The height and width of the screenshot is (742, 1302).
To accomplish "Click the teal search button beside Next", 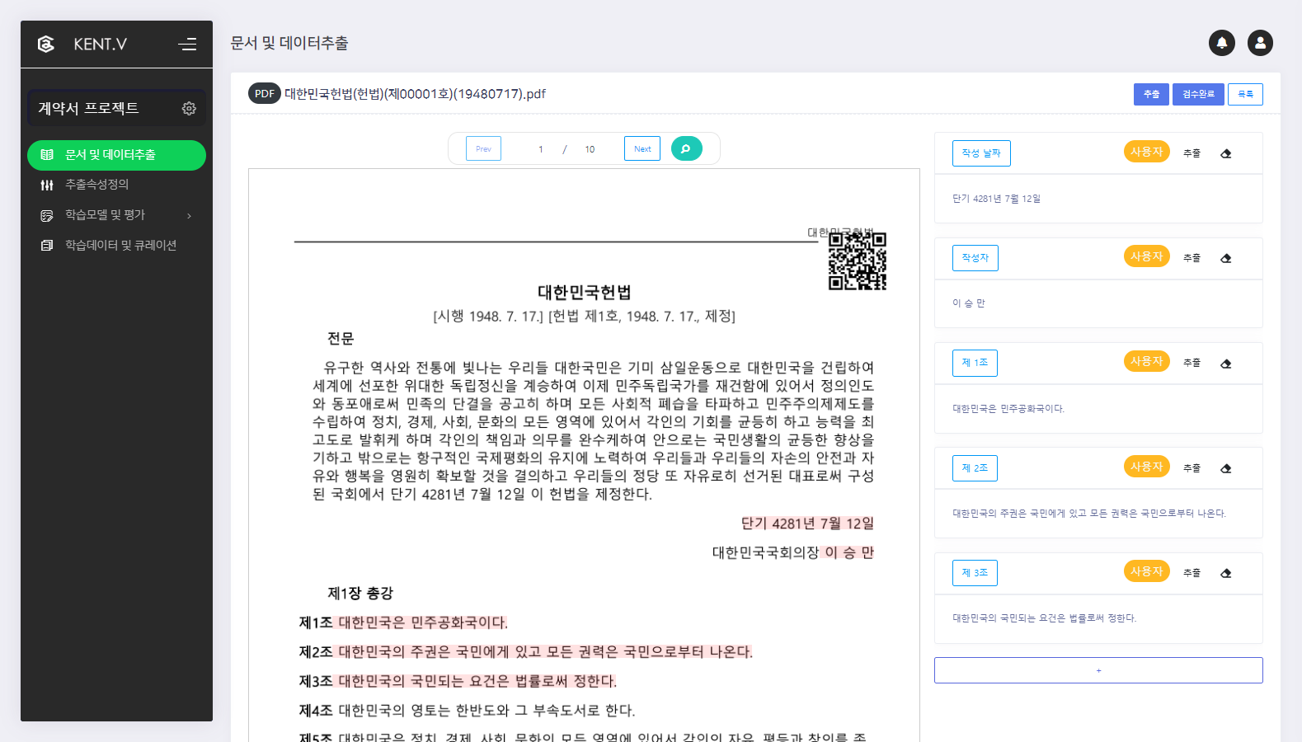I will (686, 148).
